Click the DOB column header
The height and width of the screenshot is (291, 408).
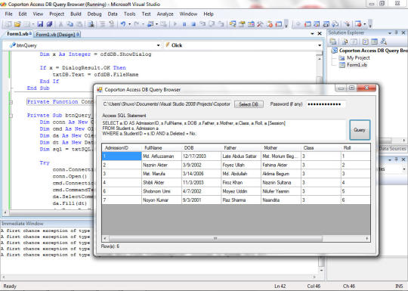click(x=201, y=147)
